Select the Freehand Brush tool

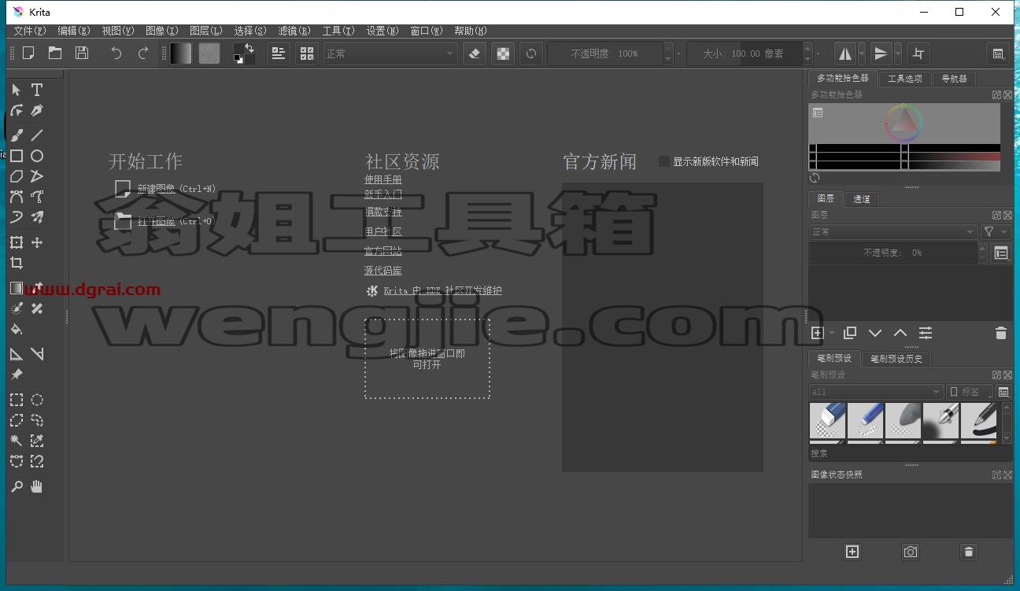pos(17,135)
